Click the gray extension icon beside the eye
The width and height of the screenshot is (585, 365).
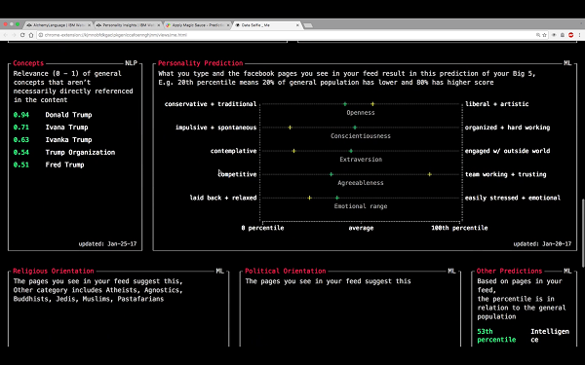click(563, 35)
